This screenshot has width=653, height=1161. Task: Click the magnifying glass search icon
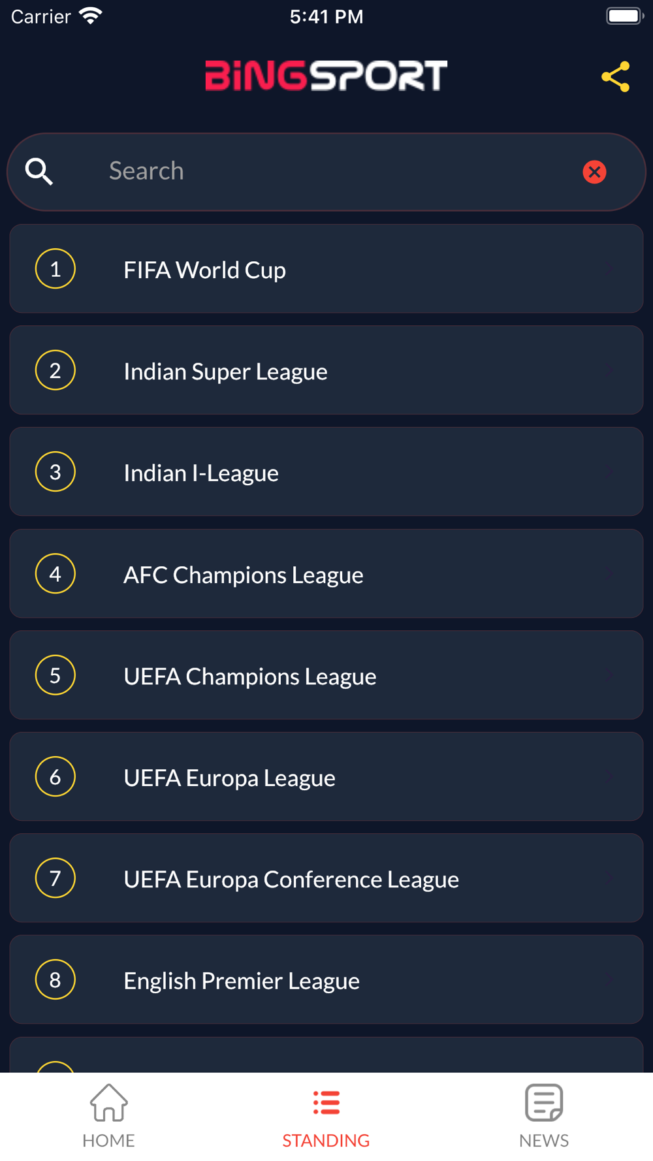point(39,172)
